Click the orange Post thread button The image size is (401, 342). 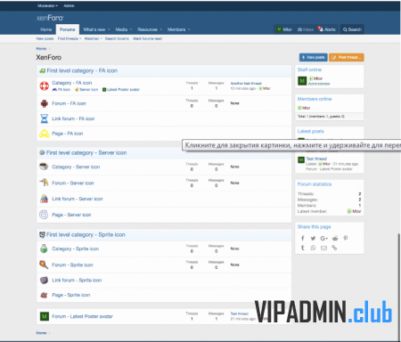pyautogui.click(x=347, y=57)
